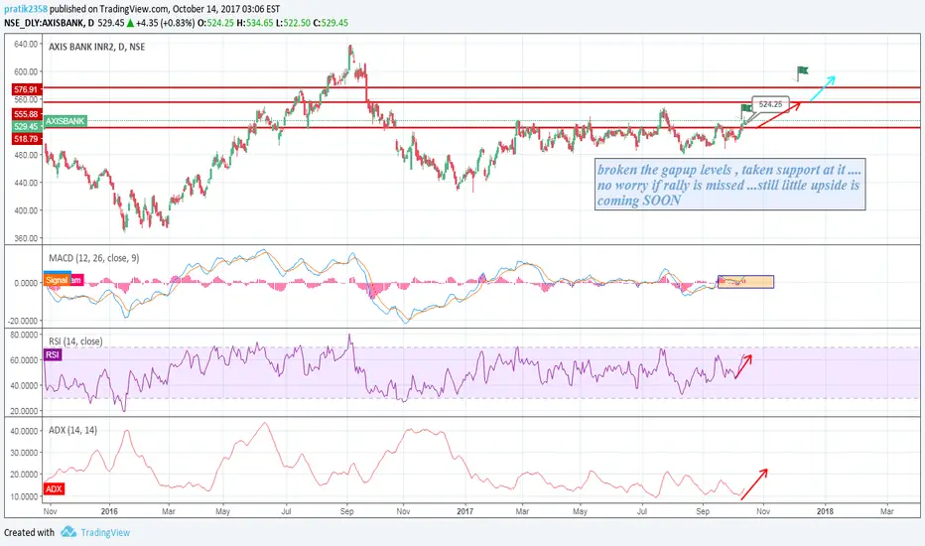
Task: Select the green AXISBANK series tag
Action: (65, 121)
